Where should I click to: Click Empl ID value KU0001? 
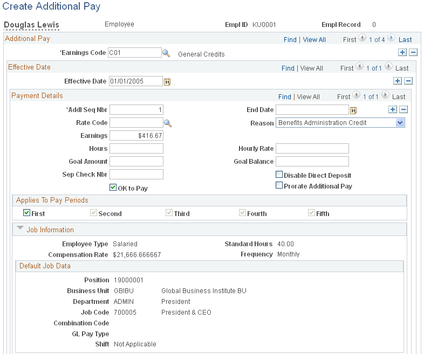click(264, 25)
